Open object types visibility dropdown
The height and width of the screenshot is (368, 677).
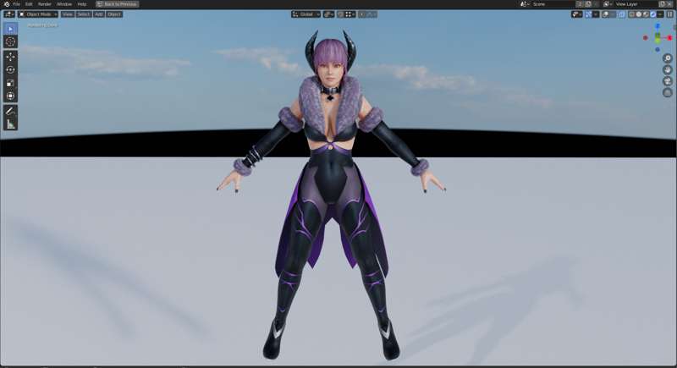(577, 14)
